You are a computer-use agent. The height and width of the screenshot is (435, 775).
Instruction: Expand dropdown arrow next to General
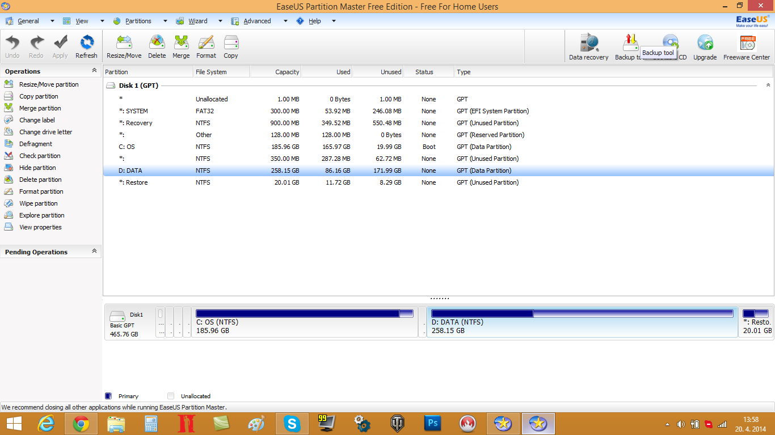click(x=52, y=21)
